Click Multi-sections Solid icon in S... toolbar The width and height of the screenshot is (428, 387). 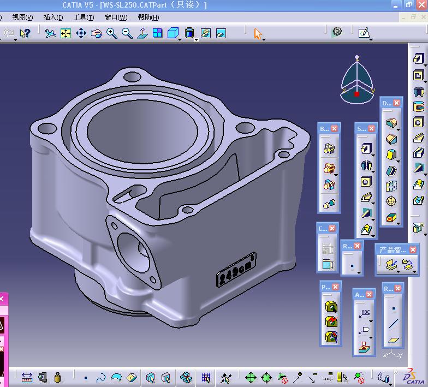366,229
